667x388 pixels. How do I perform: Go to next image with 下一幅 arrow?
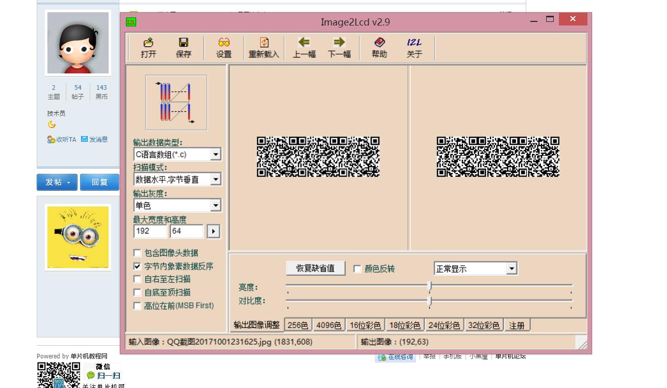pos(339,47)
